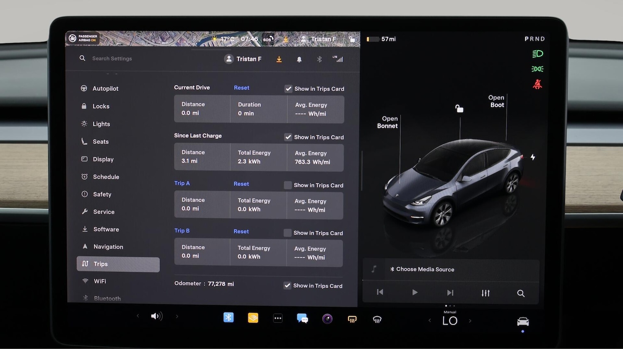623x349 pixels.
Task: Open the camera app in the dock
Action: (327, 319)
